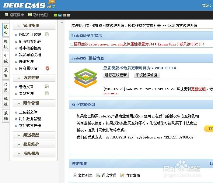
Task: Open 文档列表 shortcut link
Action: click(85, 175)
